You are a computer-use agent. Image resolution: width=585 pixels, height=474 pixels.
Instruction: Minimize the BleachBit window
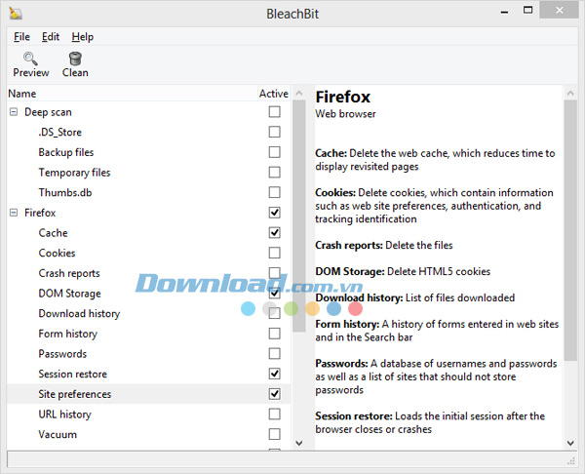pyautogui.click(x=504, y=12)
